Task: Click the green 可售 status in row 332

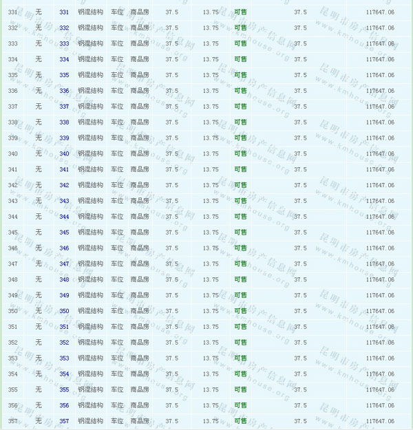Action: pyautogui.click(x=240, y=28)
